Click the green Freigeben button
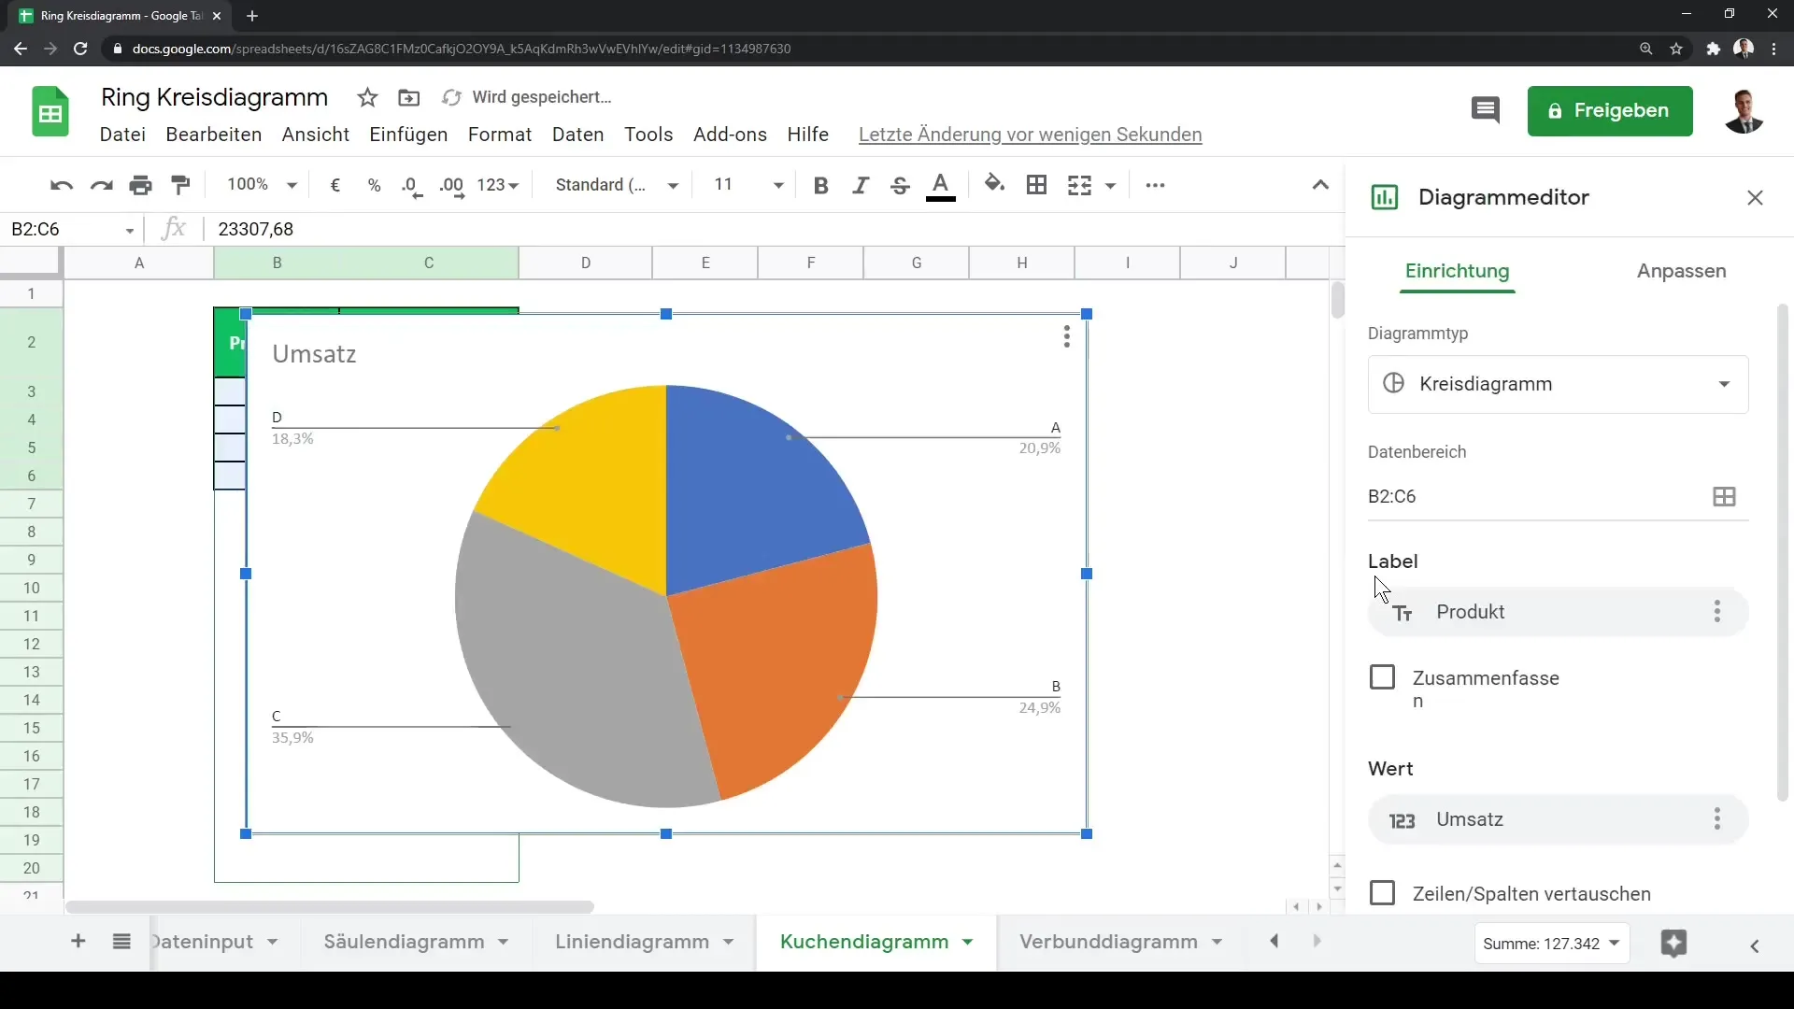1794x1009 pixels. point(1609,111)
